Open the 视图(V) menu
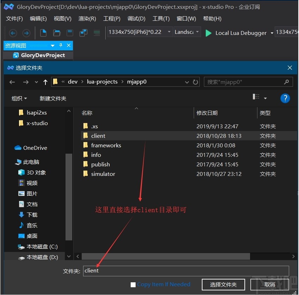299x295 pixels. tap(62, 19)
